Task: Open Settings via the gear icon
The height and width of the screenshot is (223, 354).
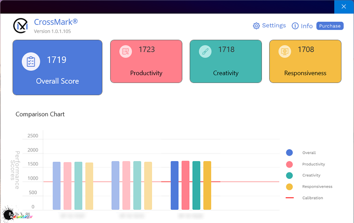Action: [256, 26]
